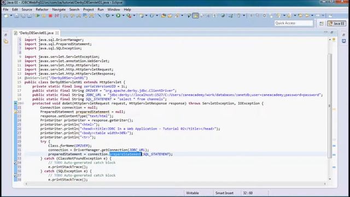The width and height of the screenshot is (350, 197).
Task: Toggle Block Selection Mode icon
Action: coord(208,16)
